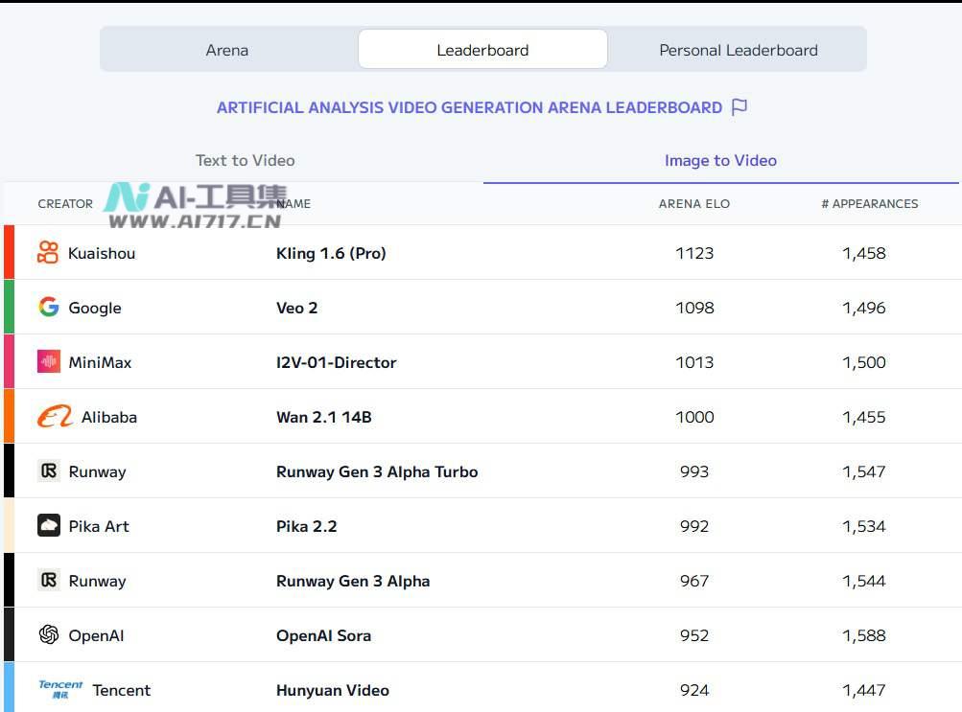Click the Runway Gen 3 Alpha model name
Image resolution: width=962 pixels, height=712 pixels.
click(353, 581)
